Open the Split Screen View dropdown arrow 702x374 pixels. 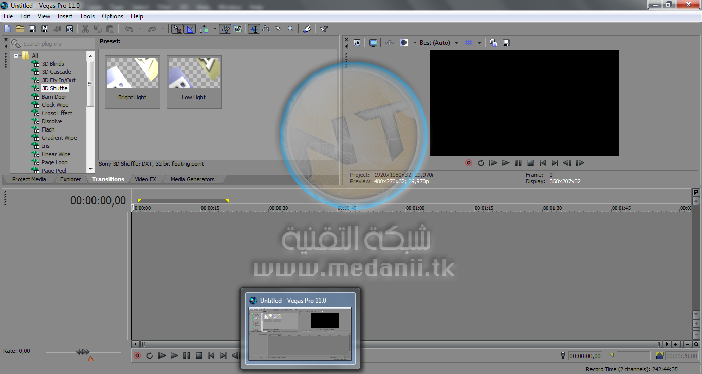(x=414, y=43)
